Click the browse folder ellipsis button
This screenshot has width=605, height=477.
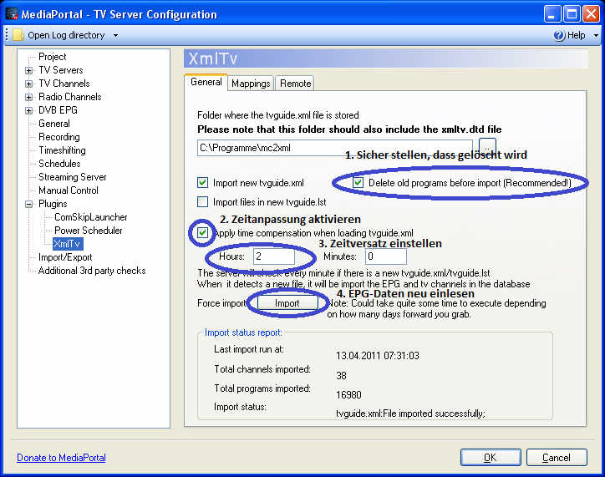(487, 148)
